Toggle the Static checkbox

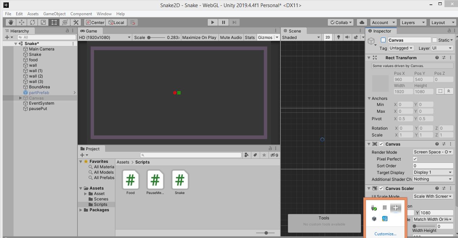coord(435,40)
